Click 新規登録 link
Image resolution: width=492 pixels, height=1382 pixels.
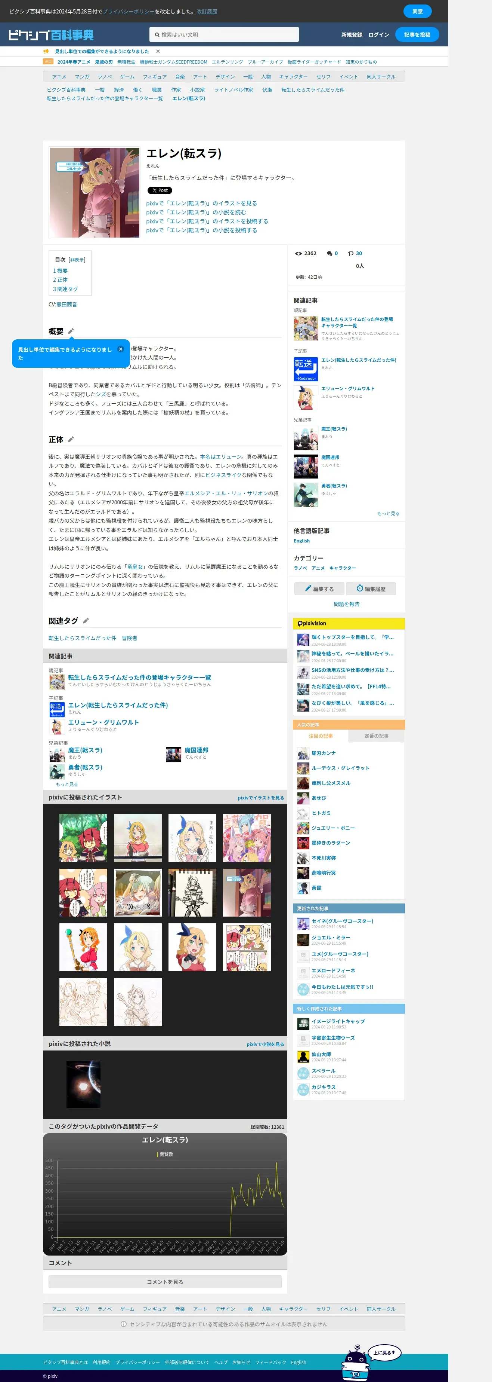pyautogui.click(x=352, y=35)
